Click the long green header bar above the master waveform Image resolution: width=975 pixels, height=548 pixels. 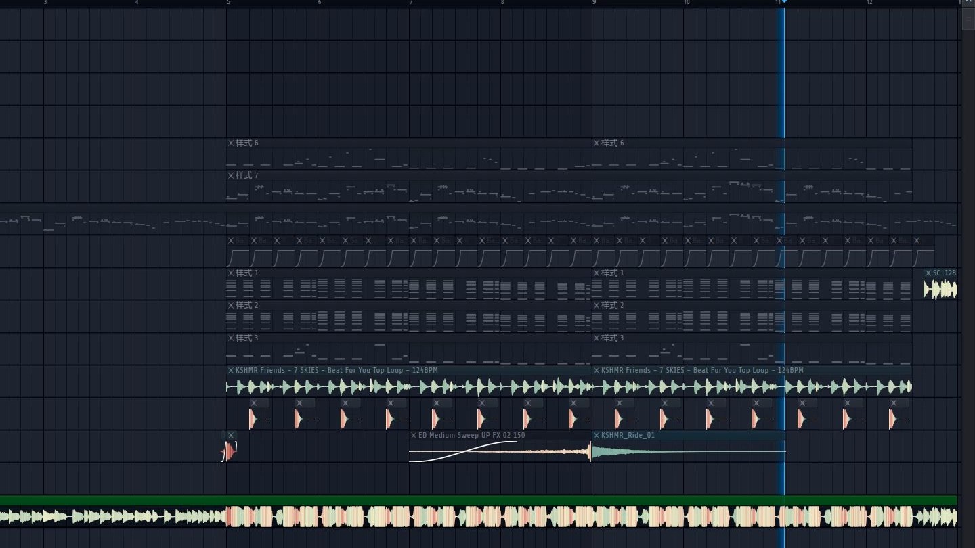479,500
